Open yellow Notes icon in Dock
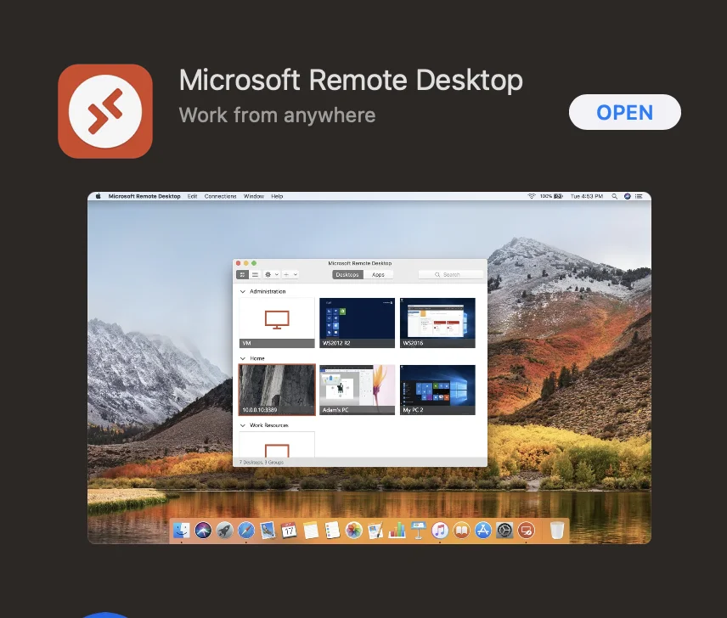This screenshot has height=618, width=727. tap(311, 530)
